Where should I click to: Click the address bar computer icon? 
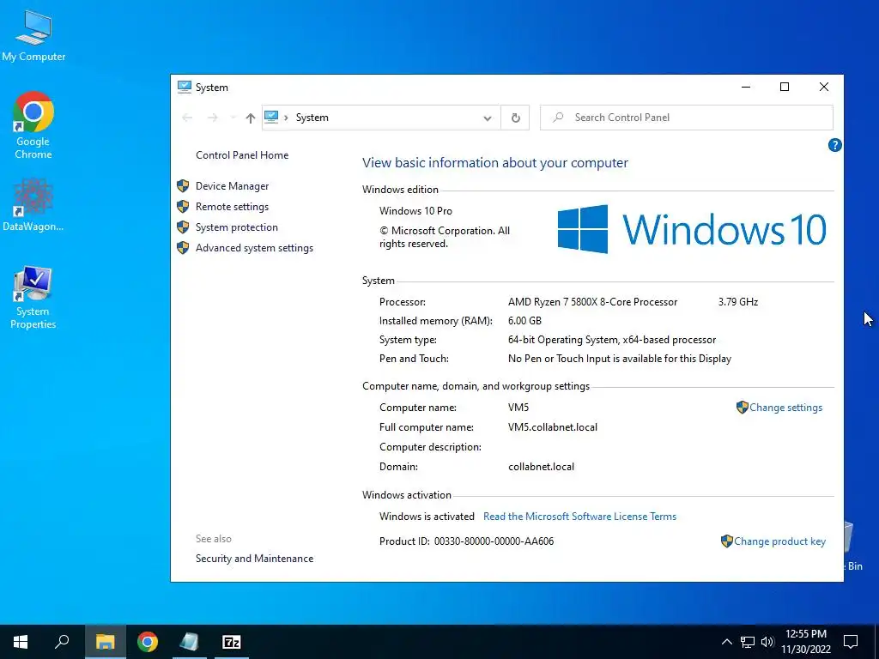tap(271, 117)
